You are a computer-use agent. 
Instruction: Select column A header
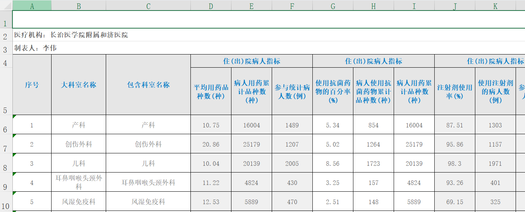coord(32,6)
